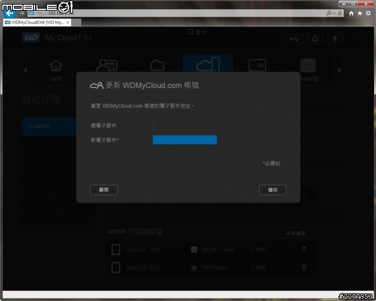Image resolution: width=376 pixels, height=301 pixels.
Task: Click the cloud user icon in dialog title
Action: coord(97,85)
